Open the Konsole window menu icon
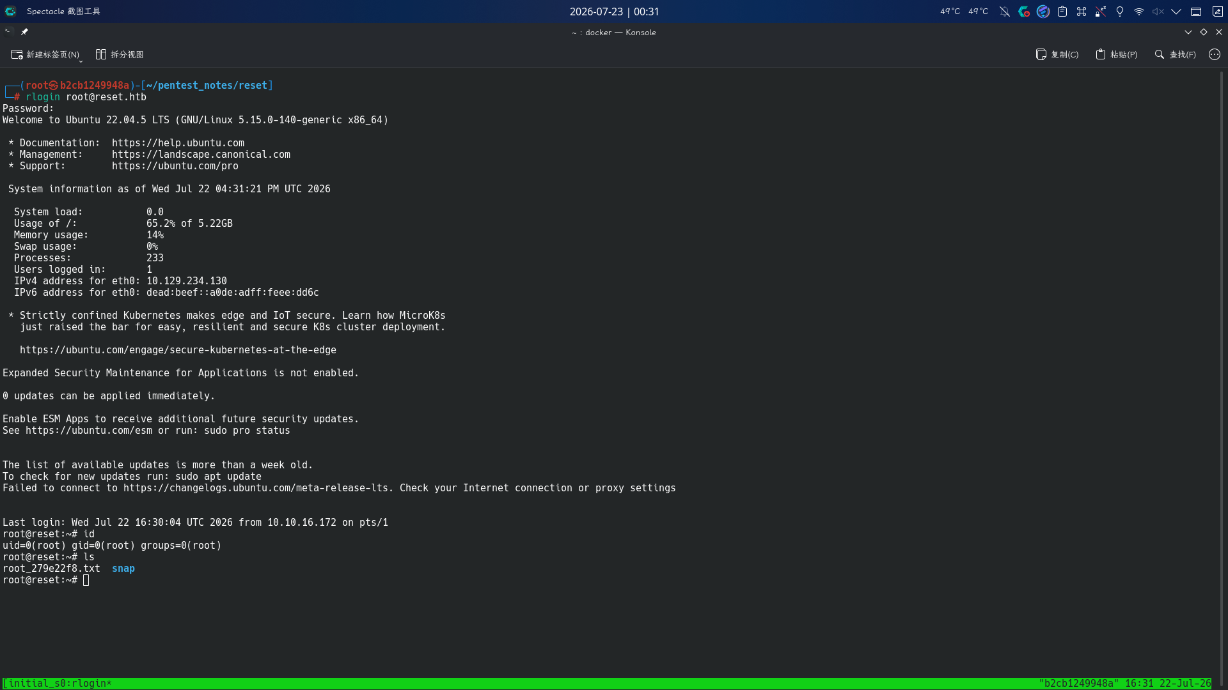 coord(8,31)
